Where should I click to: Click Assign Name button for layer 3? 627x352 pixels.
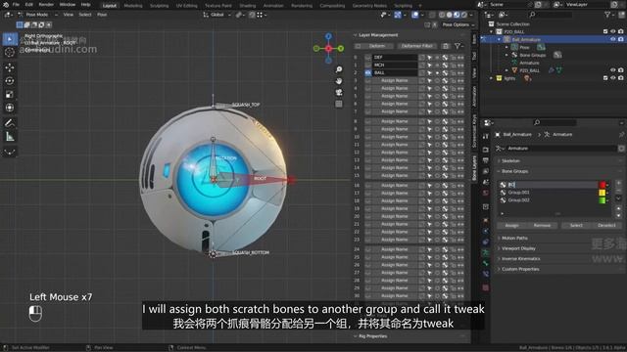point(394,80)
